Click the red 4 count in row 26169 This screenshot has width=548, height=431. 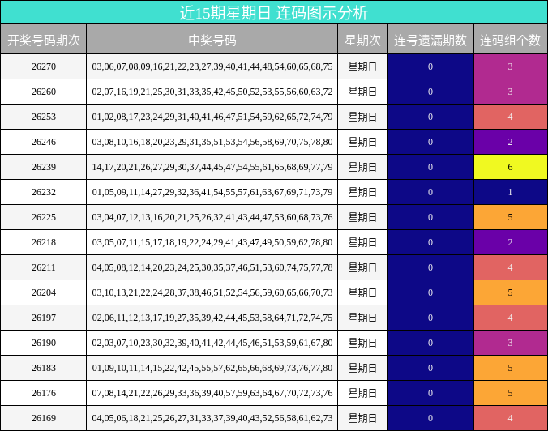(510, 418)
